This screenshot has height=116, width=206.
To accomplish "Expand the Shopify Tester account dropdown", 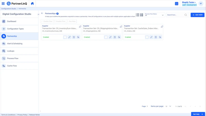I will 189,2.
